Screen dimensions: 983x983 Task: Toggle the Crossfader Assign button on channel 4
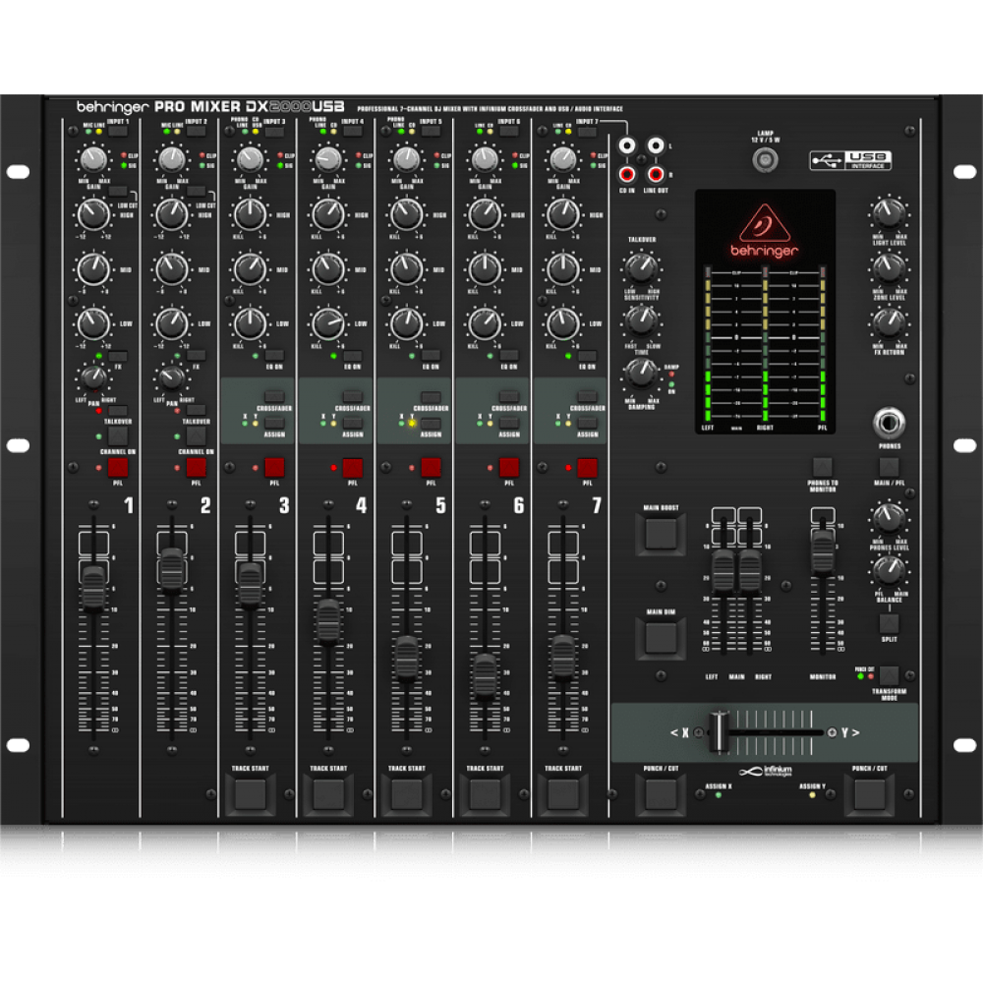(x=352, y=424)
